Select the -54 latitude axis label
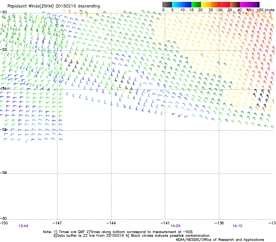 click(x=3, y=88)
